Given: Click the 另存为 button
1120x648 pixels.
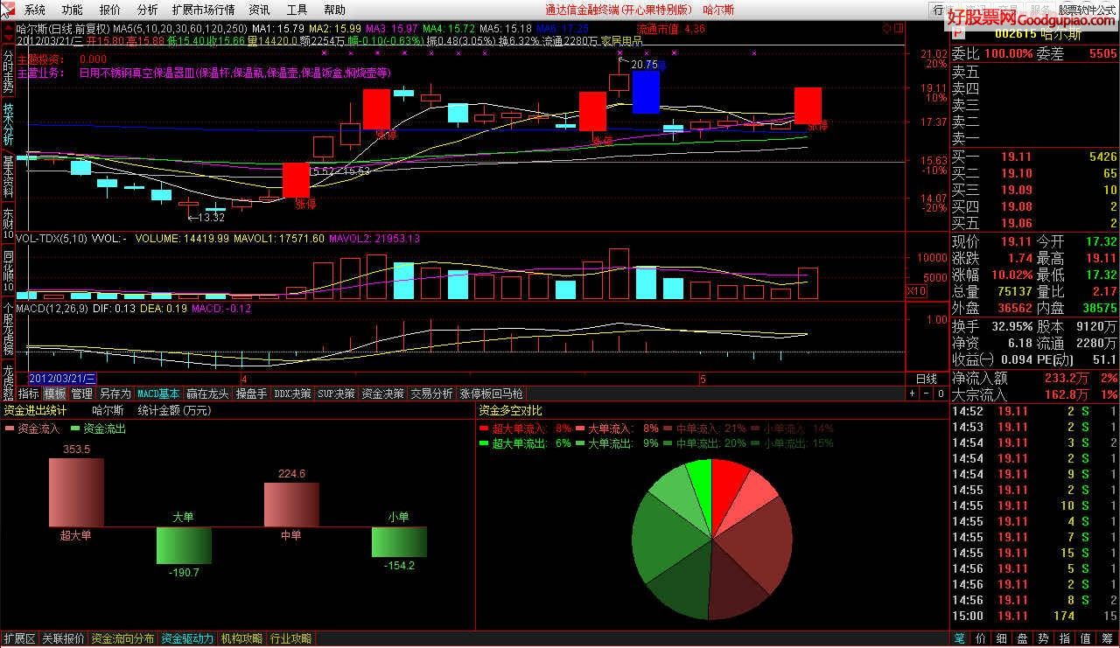Looking at the screenshot, I should [115, 394].
